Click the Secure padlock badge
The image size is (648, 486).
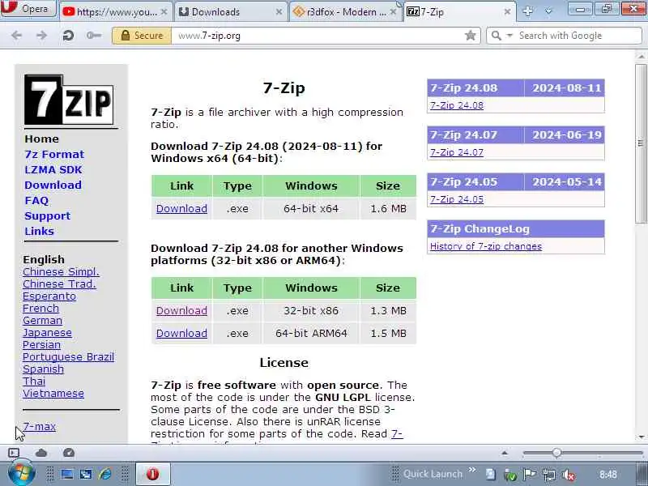(x=141, y=36)
